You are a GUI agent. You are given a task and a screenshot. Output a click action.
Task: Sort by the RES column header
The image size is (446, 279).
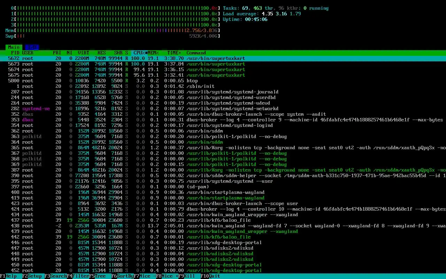coord(102,53)
